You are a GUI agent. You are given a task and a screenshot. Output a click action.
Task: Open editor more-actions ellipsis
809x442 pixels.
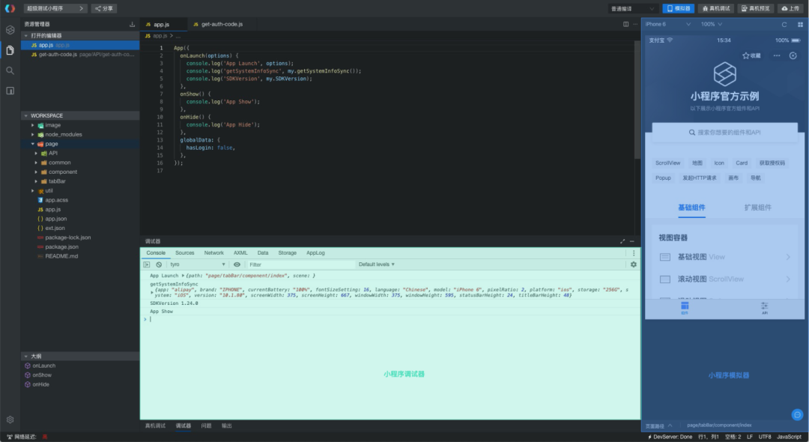tap(635, 24)
